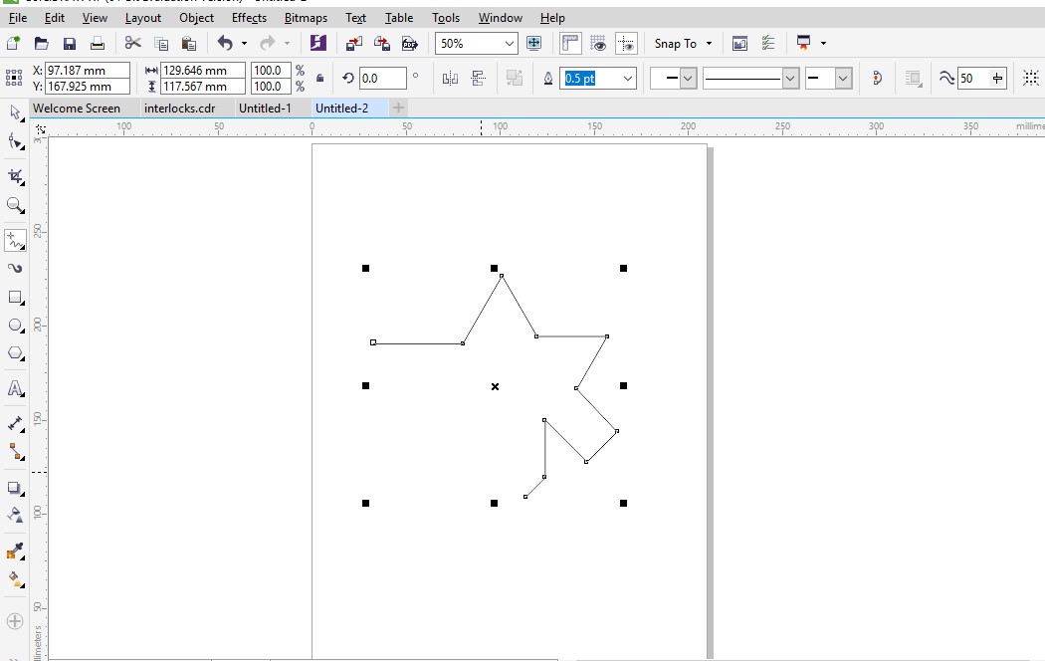The width and height of the screenshot is (1045, 661).
Task: Switch to interlocks.cdr tab
Action: (x=180, y=108)
